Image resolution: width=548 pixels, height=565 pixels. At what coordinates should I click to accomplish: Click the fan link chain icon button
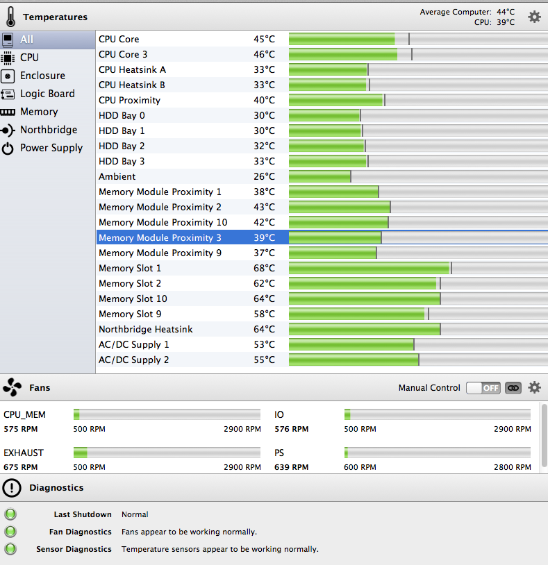pos(513,388)
